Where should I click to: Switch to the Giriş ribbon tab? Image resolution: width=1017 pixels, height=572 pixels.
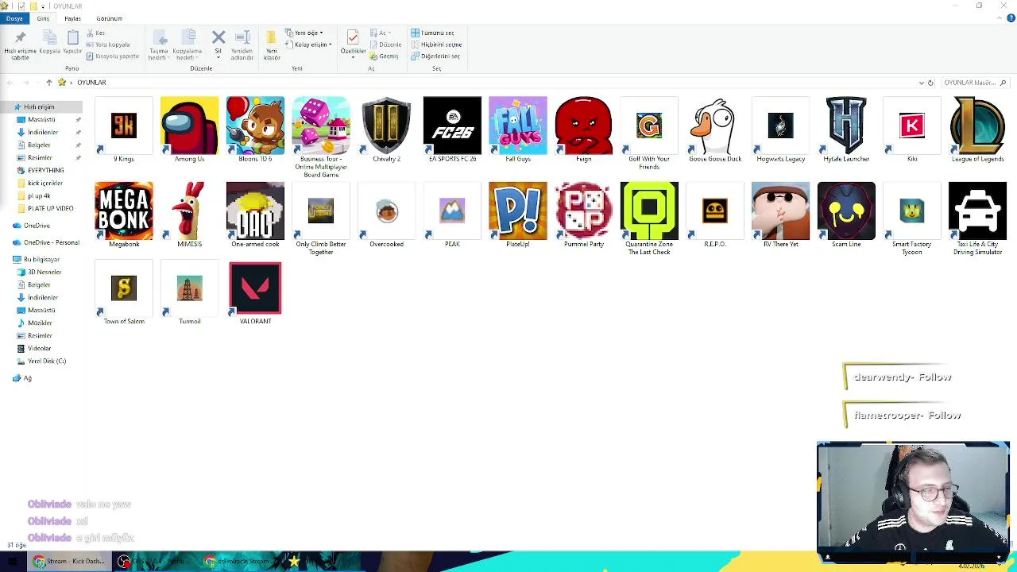pos(43,18)
